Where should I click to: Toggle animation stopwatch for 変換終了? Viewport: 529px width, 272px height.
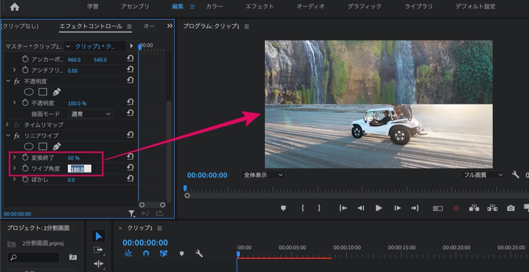point(26,158)
